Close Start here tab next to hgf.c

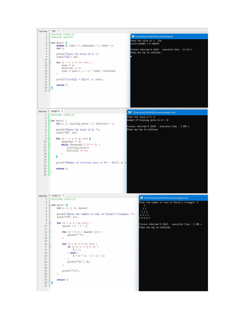49,31
